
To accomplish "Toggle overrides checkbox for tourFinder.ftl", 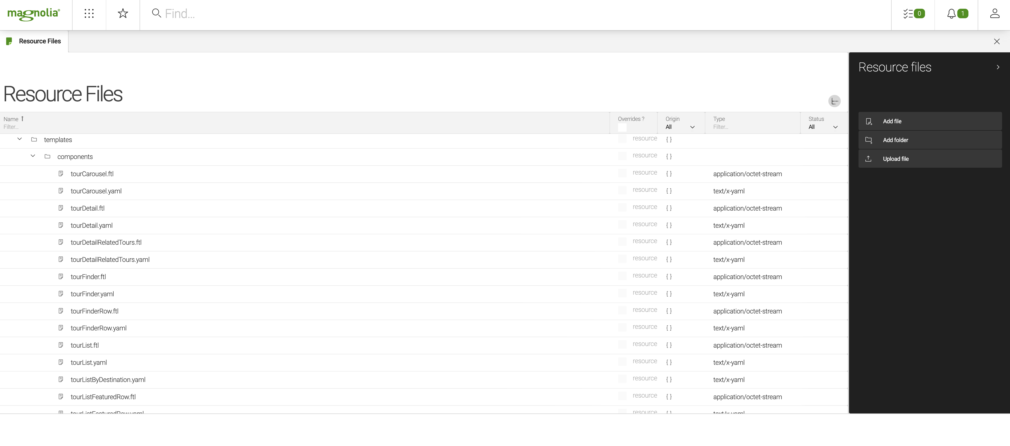I will 622,276.
